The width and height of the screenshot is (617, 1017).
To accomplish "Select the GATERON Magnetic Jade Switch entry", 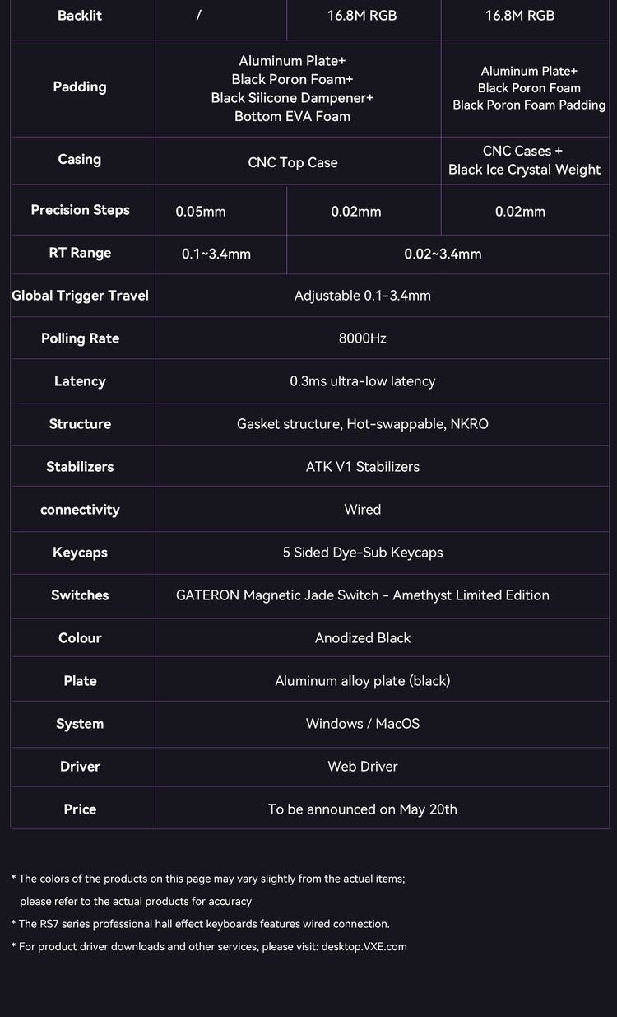I will [x=363, y=595].
